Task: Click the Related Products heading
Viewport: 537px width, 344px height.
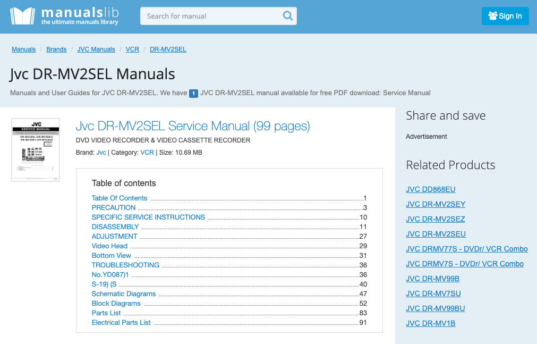Action: pos(450,165)
